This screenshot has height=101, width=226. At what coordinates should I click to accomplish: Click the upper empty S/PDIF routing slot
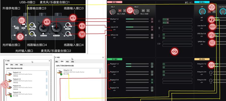pyautogui.click(x=177, y=42)
